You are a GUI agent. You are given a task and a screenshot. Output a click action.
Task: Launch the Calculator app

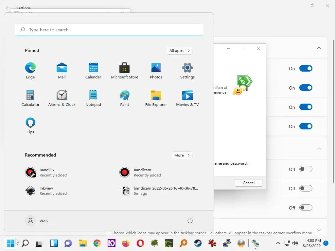30,98
